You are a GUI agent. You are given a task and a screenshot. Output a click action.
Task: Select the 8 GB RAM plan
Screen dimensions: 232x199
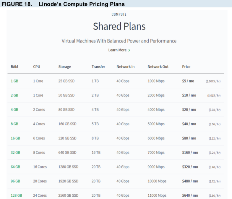(14, 124)
